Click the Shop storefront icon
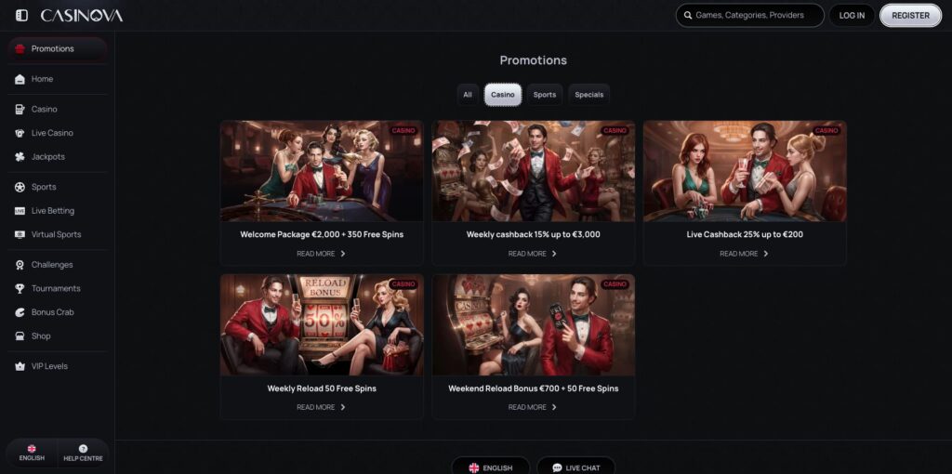The height and width of the screenshot is (474, 952). [x=20, y=336]
